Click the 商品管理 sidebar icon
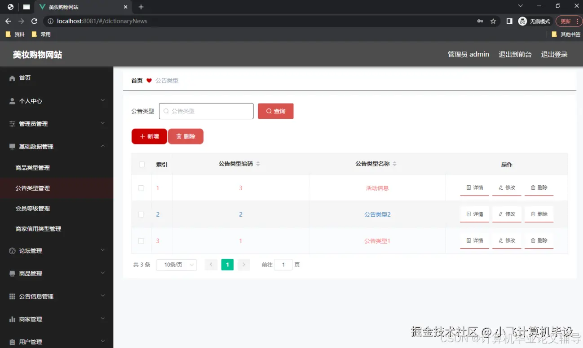 [13, 273]
